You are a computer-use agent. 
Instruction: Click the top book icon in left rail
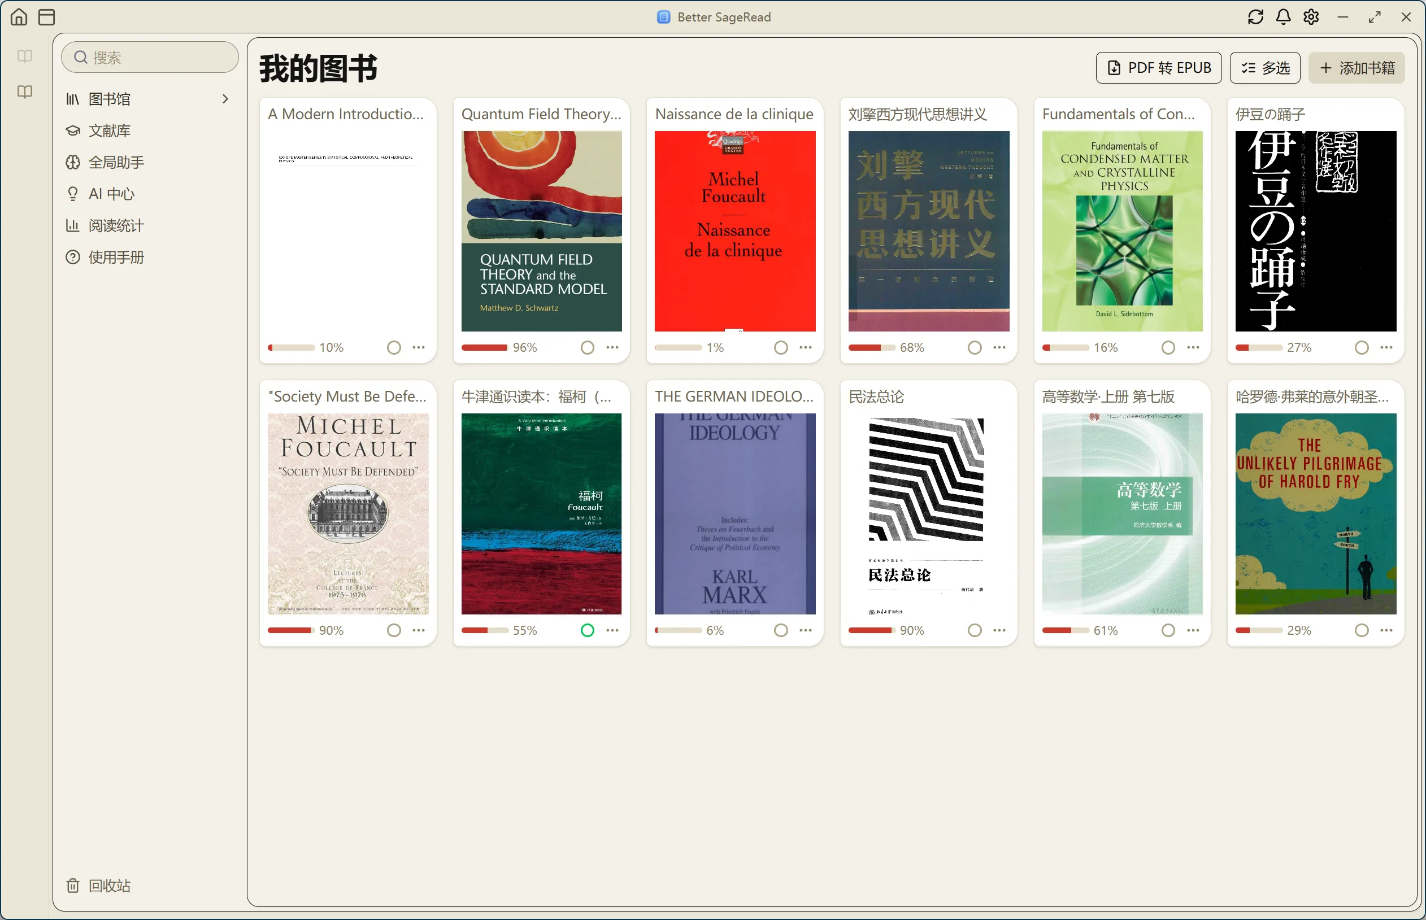click(25, 56)
